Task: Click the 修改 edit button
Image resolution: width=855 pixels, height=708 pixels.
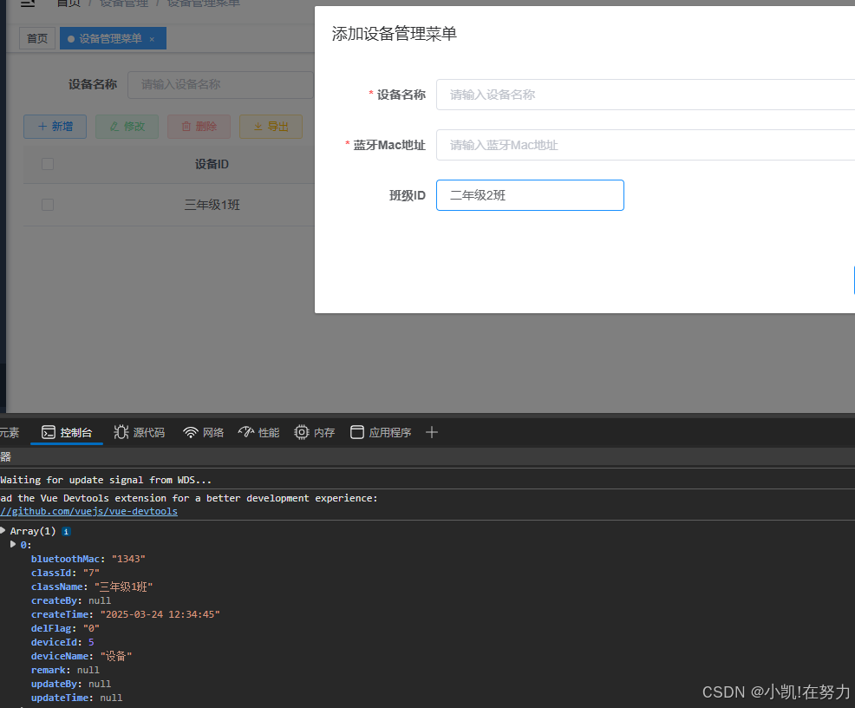Action: (x=127, y=127)
